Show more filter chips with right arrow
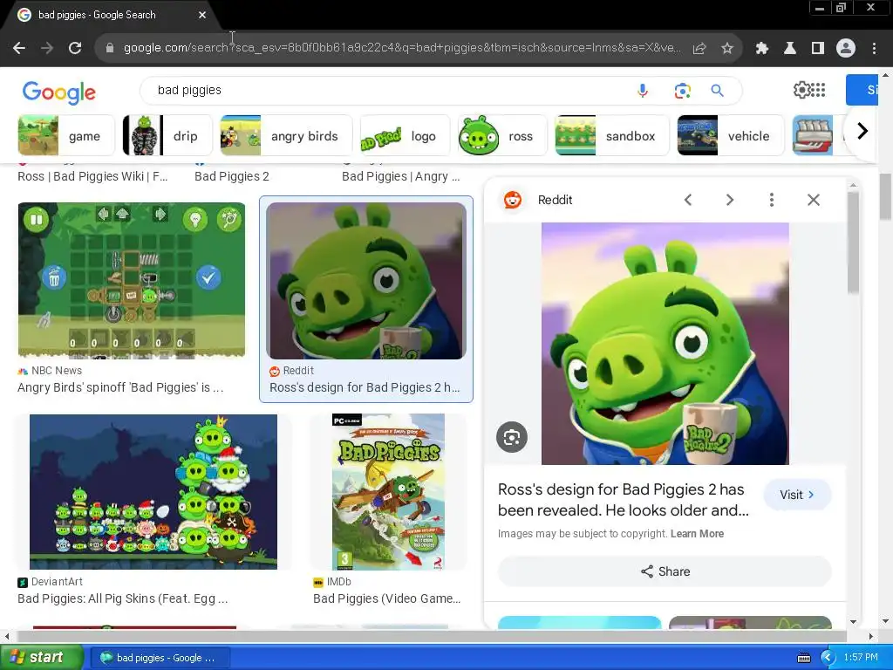This screenshot has width=893, height=670. pos(862,131)
